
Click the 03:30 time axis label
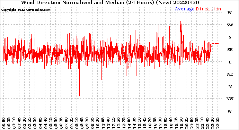click(35, 123)
